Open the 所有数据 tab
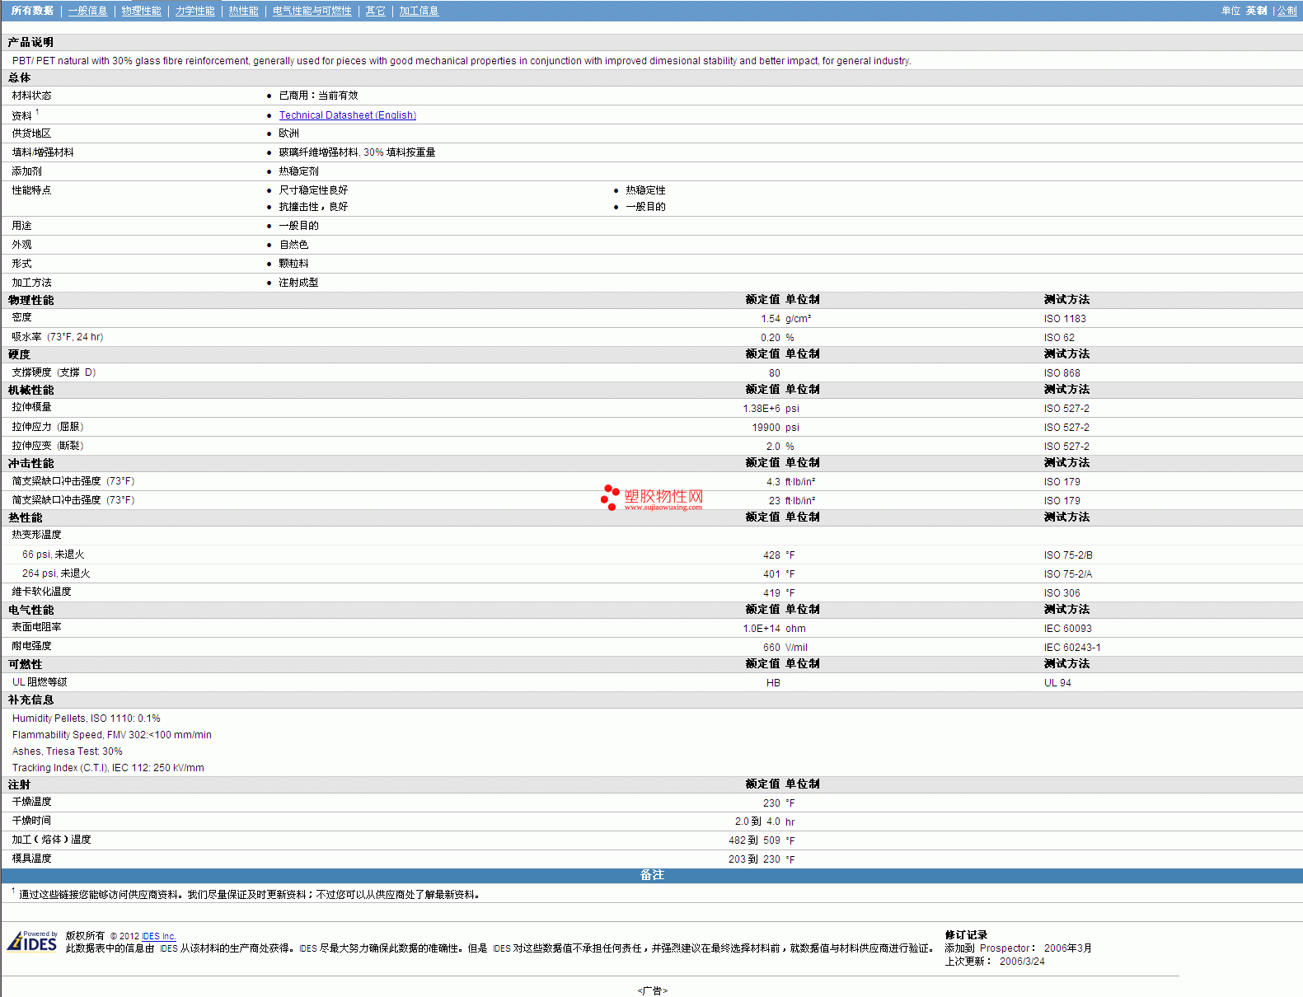This screenshot has width=1303, height=997. pos(32,11)
